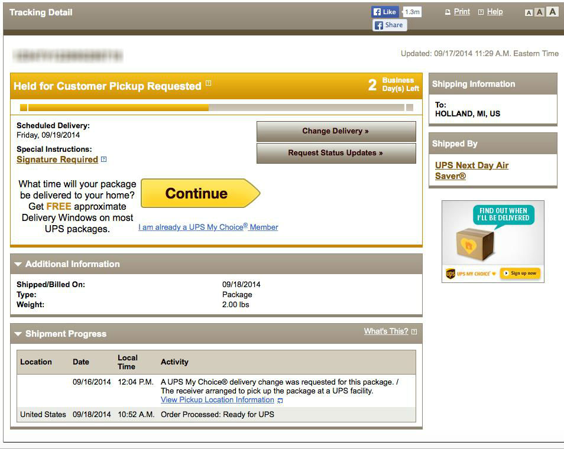
Task: Click the Facebook Like button
Action: [x=385, y=12]
